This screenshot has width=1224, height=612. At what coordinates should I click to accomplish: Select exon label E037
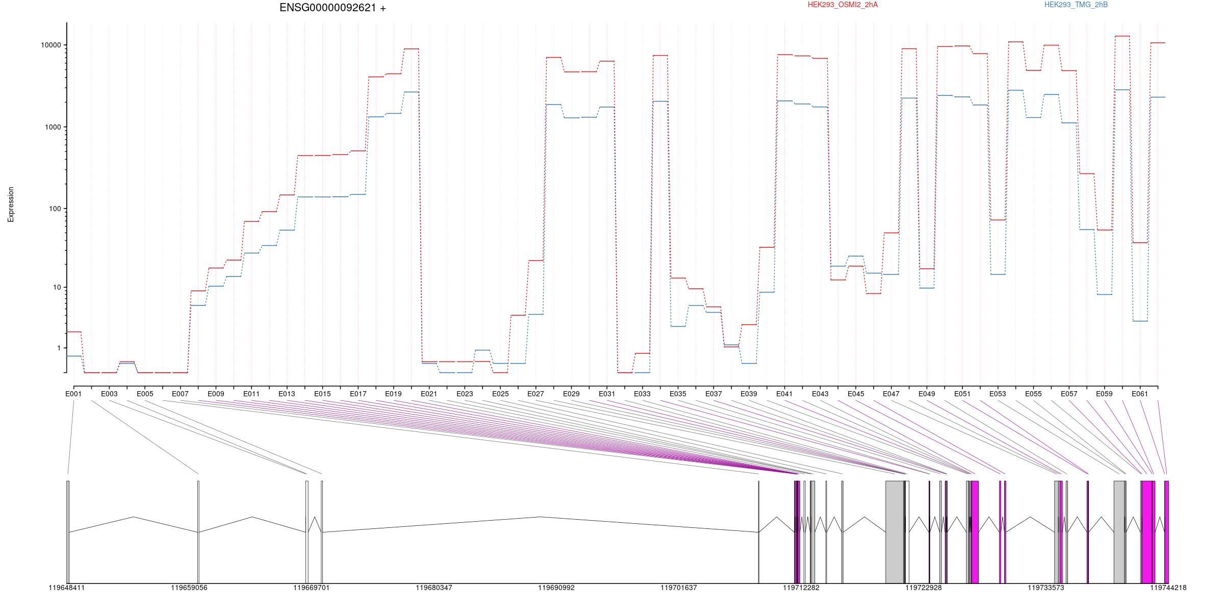(x=713, y=394)
